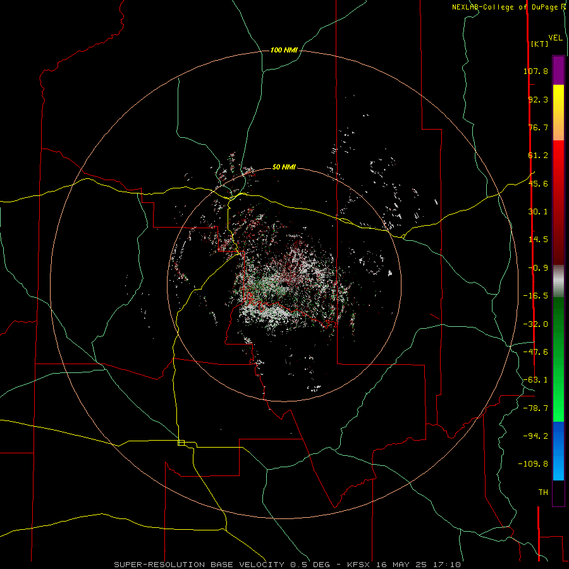This screenshot has width=569, height=569.
Task: Select the -109.8 legend value
Action: tap(533, 464)
